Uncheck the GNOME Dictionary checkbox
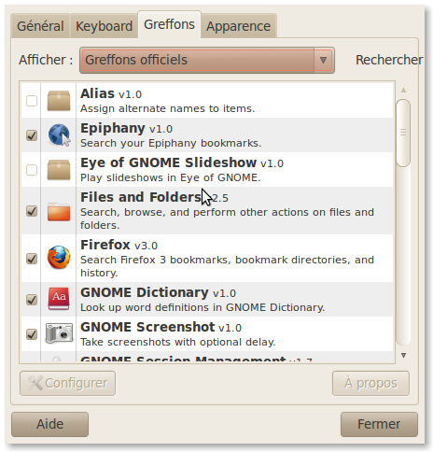 [x=32, y=300]
